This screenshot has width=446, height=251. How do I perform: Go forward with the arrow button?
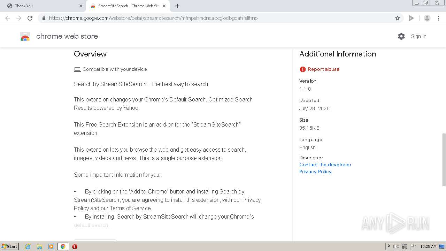click(x=19, y=18)
